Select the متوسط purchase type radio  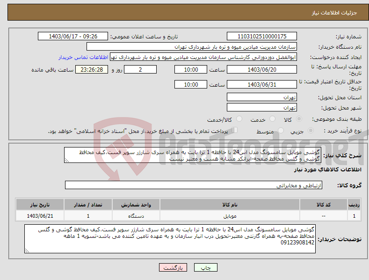coord(281,131)
